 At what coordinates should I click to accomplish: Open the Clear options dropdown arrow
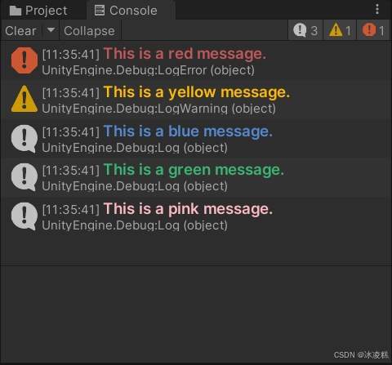click(x=51, y=30)
